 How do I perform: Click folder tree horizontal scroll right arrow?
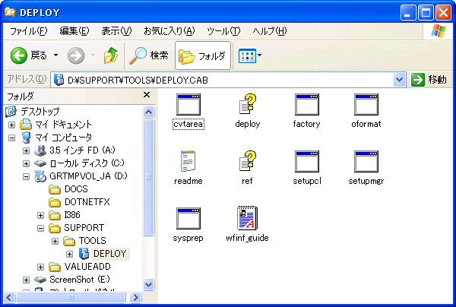(135, 297)
